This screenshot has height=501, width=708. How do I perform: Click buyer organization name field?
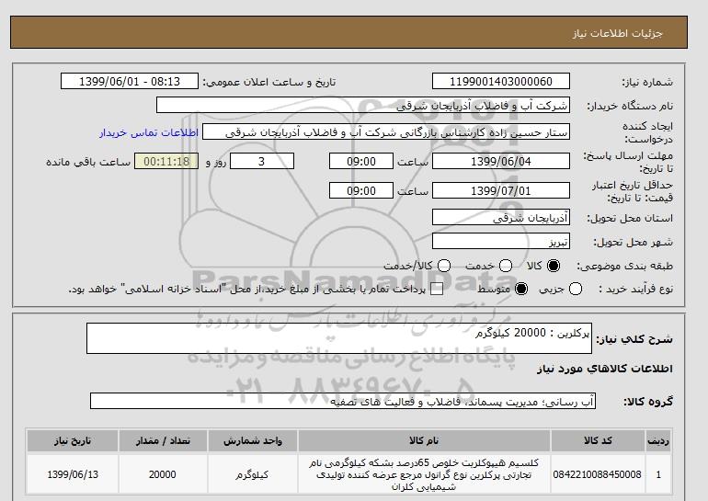point(363,105)
